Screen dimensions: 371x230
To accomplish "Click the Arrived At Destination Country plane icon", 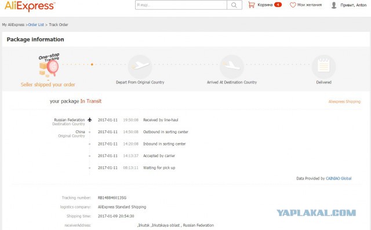I will point(232,67).
